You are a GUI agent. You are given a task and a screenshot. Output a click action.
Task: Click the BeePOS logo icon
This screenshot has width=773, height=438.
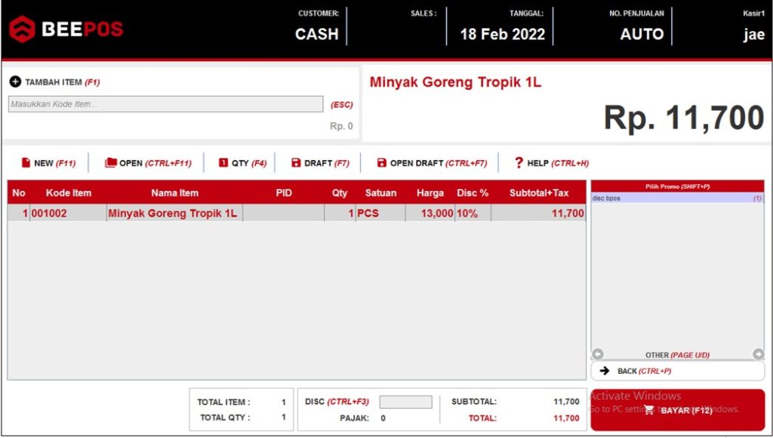22,29
